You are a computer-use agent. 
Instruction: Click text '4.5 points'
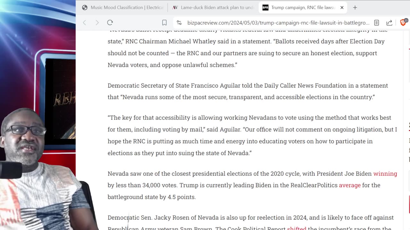click(x=182, y=197)
